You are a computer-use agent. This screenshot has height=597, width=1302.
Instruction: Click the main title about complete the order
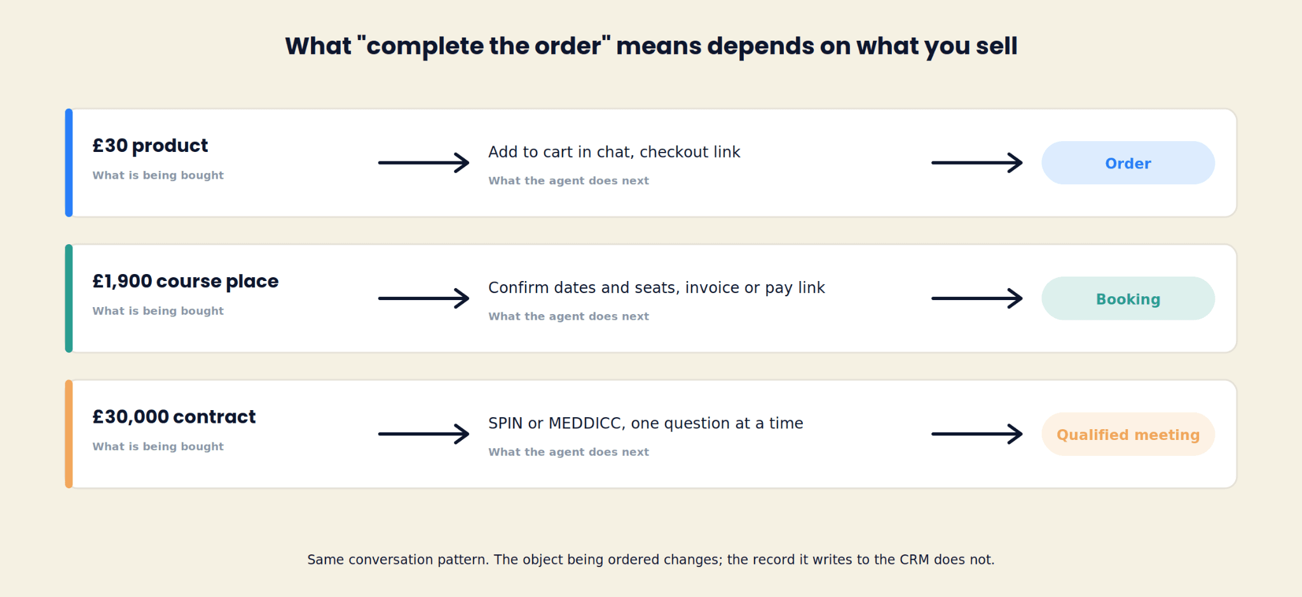coord(651,46)
